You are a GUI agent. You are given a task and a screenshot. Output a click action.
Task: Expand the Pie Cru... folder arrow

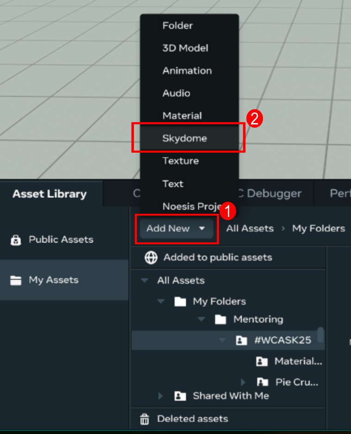click(244, 382)
